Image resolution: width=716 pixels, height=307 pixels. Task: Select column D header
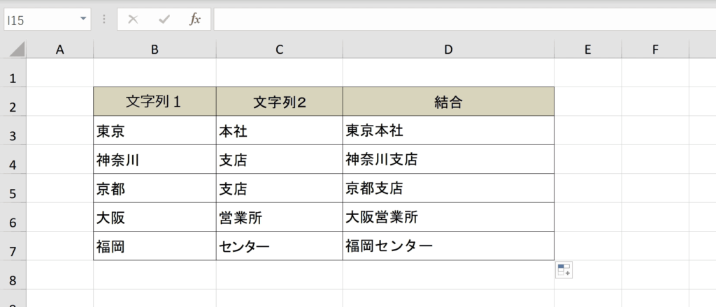tap(448, 50)
